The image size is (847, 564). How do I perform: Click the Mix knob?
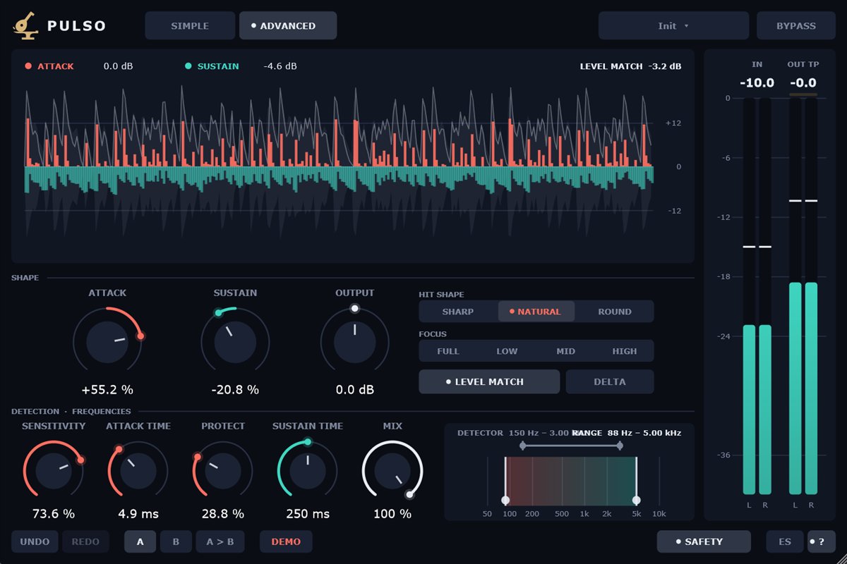pos(392,471)
